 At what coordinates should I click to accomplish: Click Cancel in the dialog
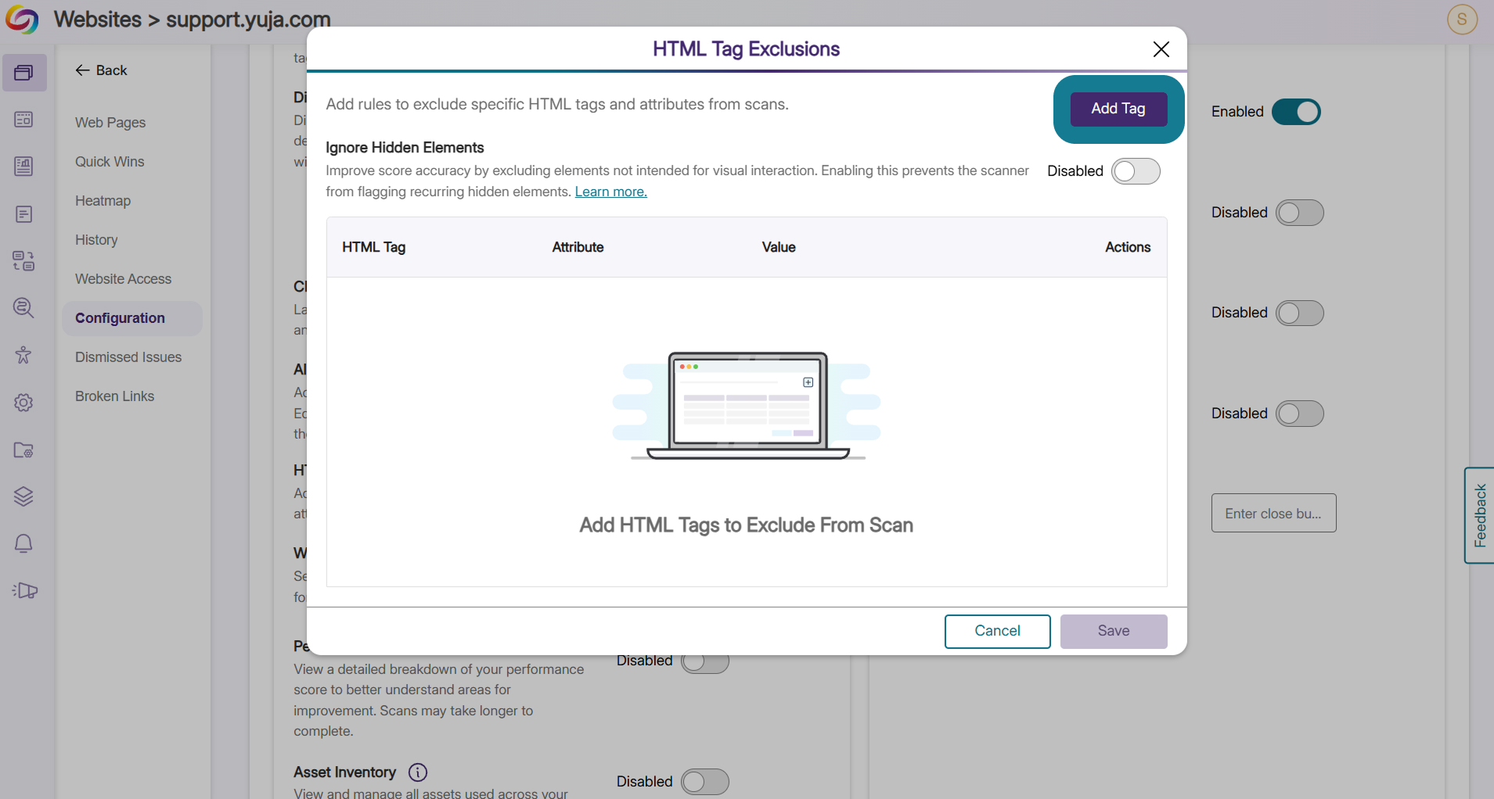pos(997,631)
